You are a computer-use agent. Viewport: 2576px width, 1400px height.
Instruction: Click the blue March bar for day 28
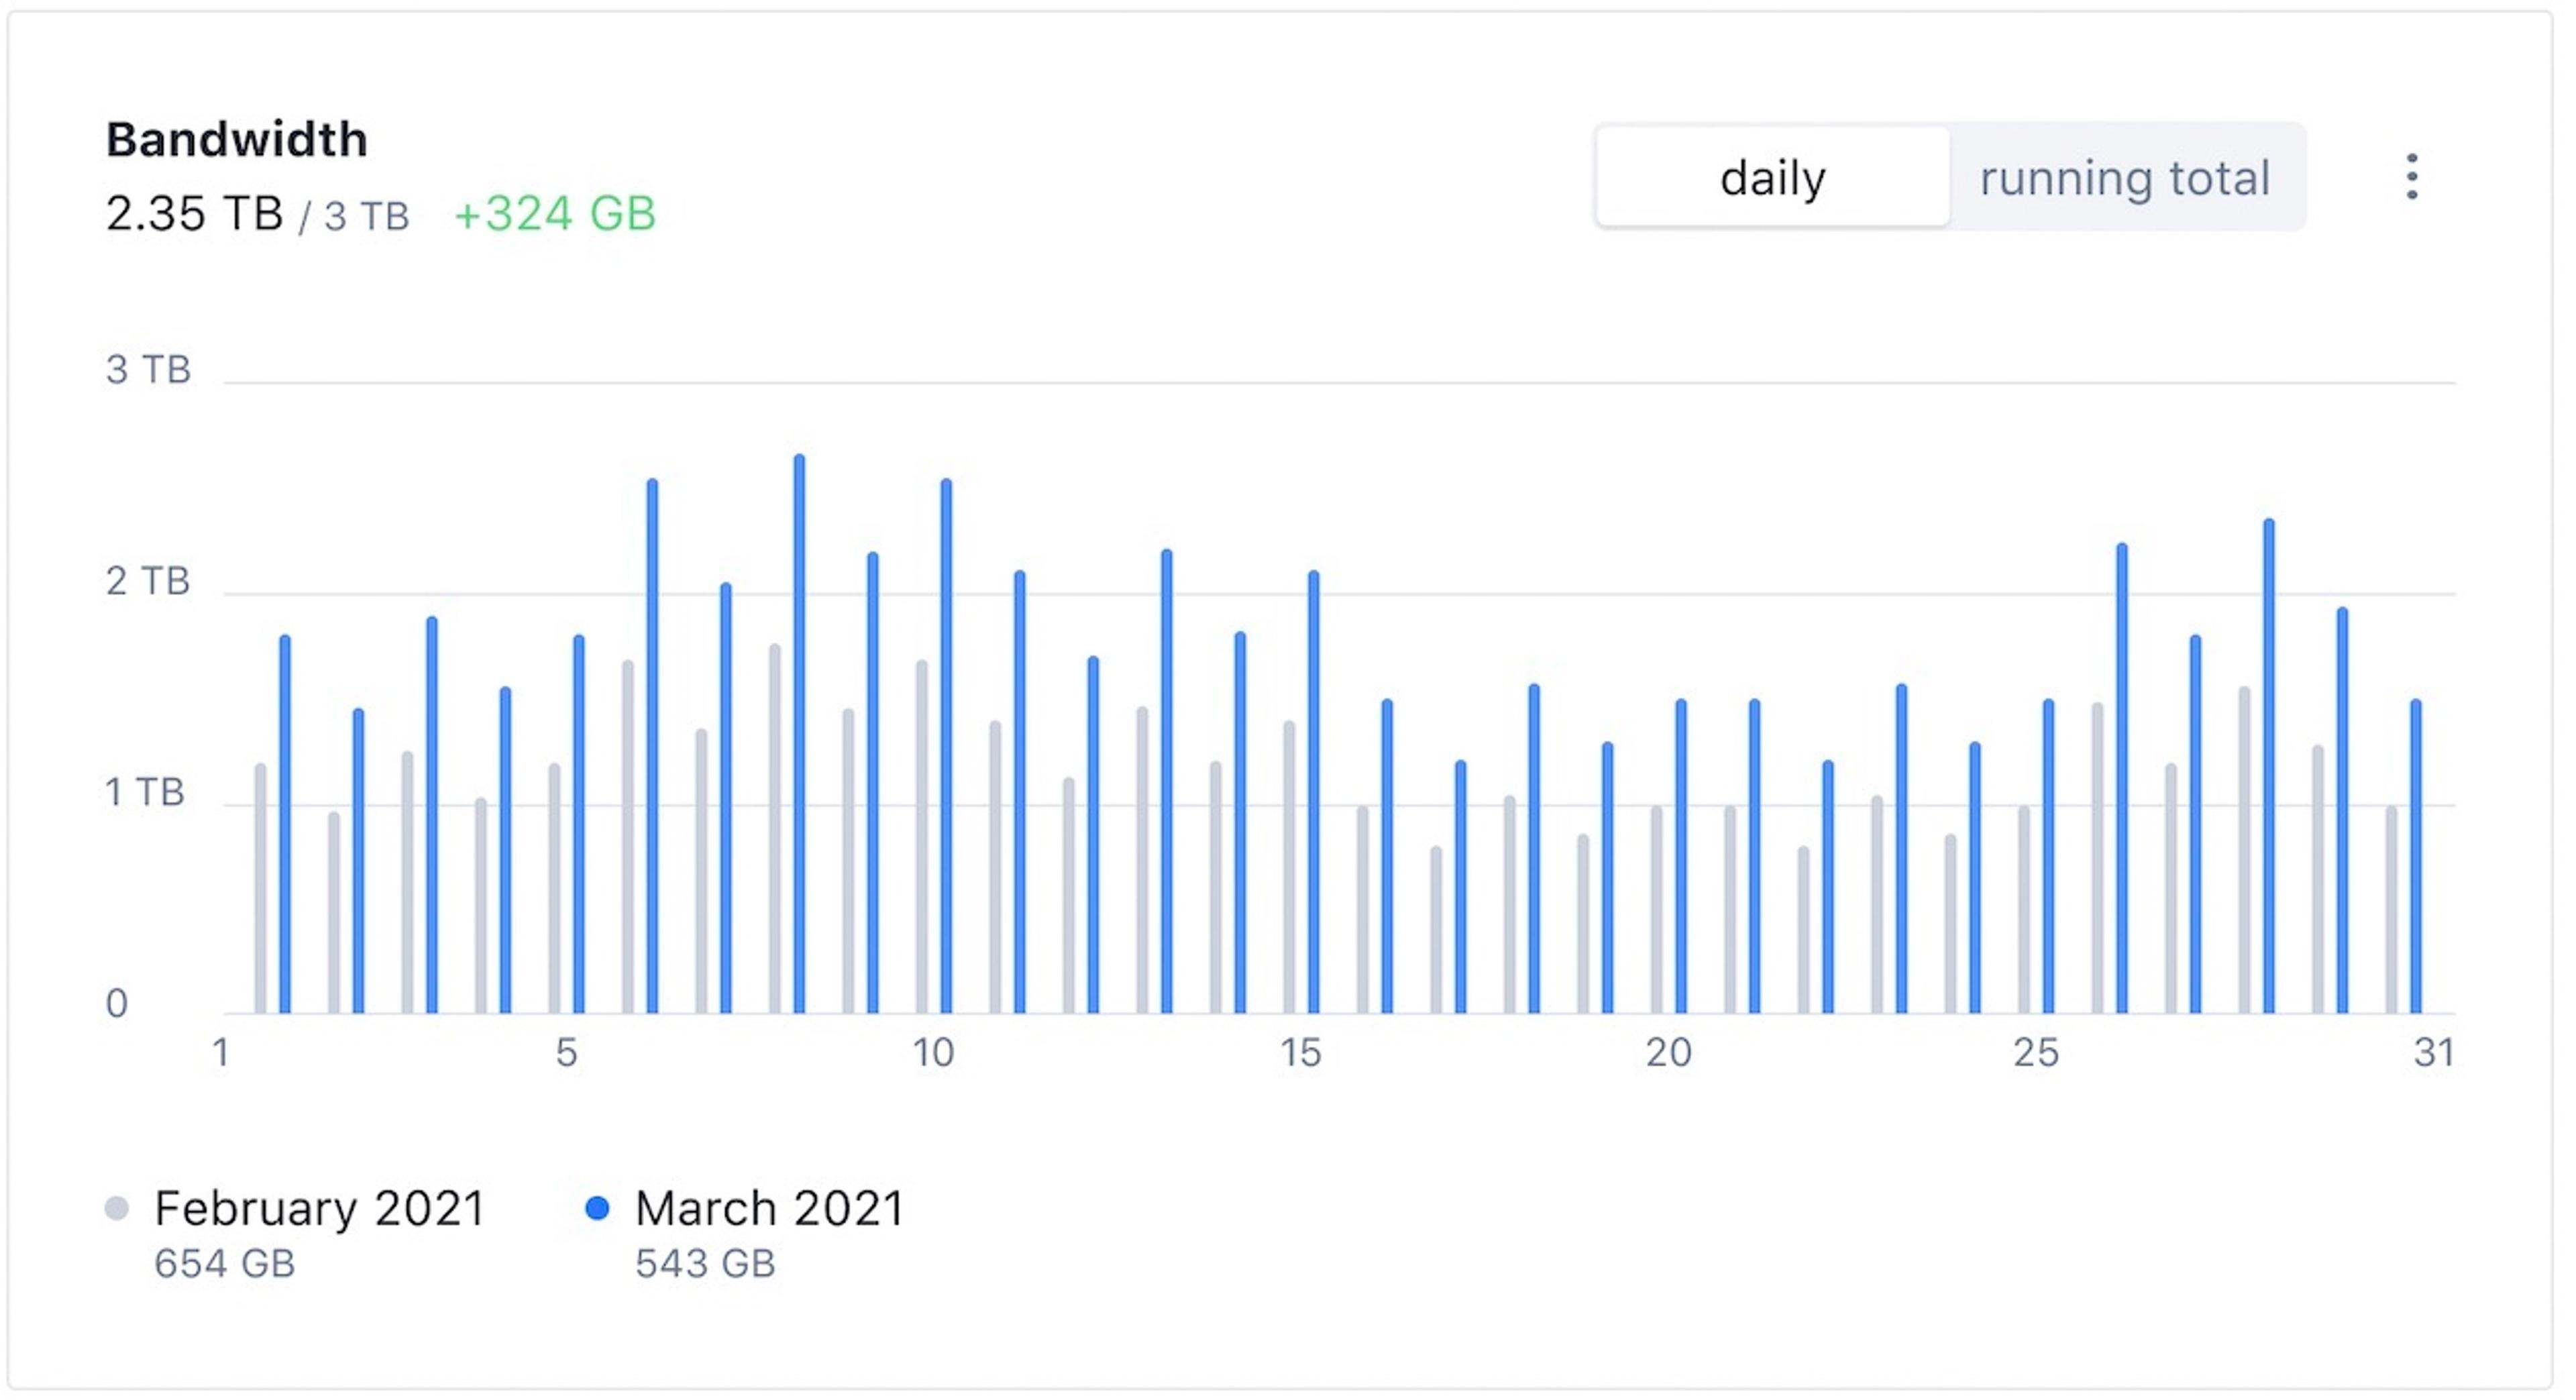click(x=2269, y=767)
